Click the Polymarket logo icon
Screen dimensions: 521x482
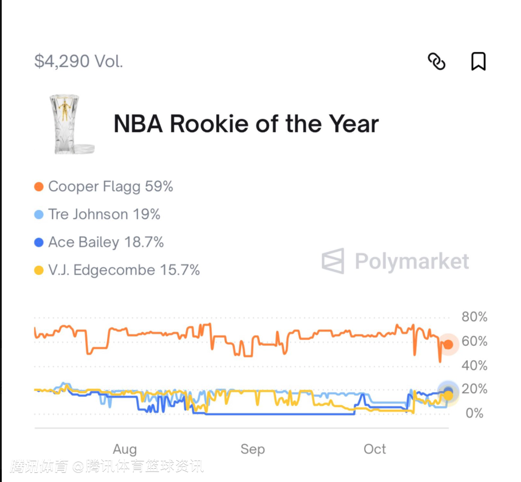pos(333,261)
